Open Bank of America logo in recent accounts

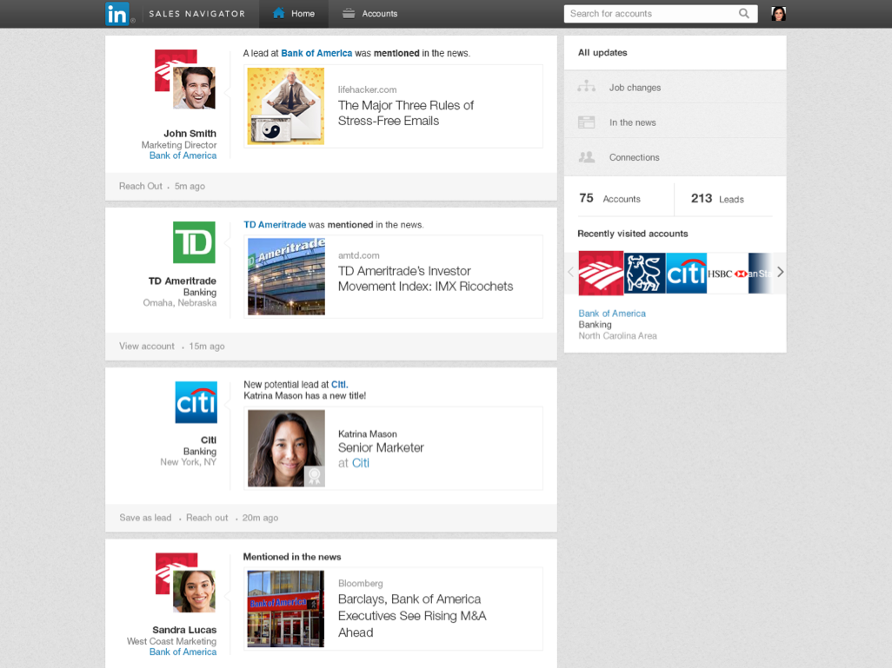coord(601,273)
